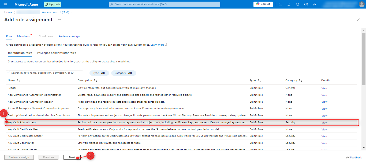Close the Add role assignment pane
The height and width of the screenshot is (164, 366).
pos(358,20)
